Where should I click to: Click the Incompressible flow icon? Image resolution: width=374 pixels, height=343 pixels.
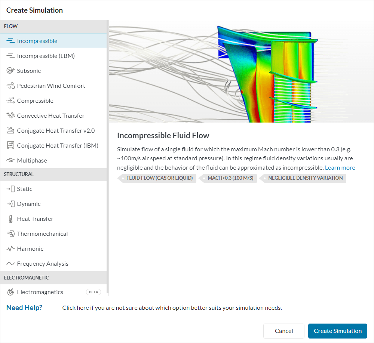tap(10, 41)
